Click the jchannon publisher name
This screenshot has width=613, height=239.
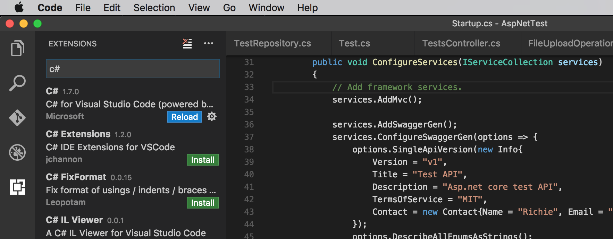tap(64, 159)
